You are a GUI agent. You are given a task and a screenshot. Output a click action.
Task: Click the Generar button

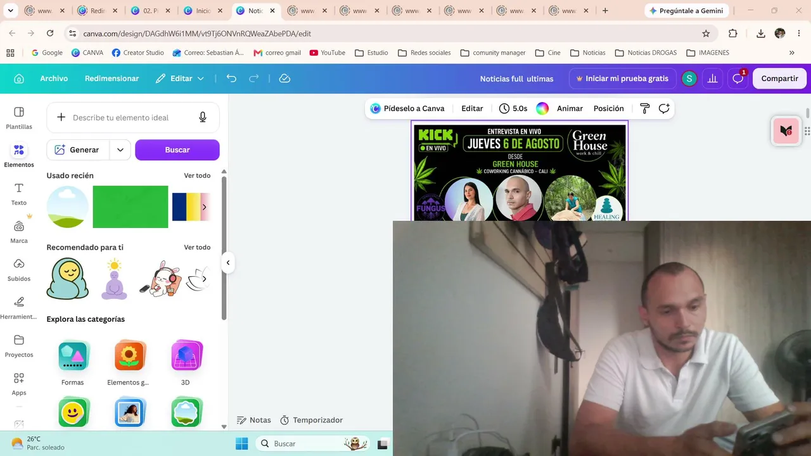click(77, 150)
